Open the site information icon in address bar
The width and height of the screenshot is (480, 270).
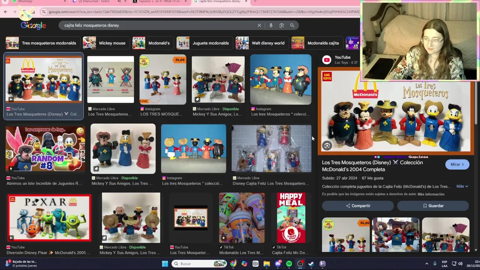coord(44,12)
